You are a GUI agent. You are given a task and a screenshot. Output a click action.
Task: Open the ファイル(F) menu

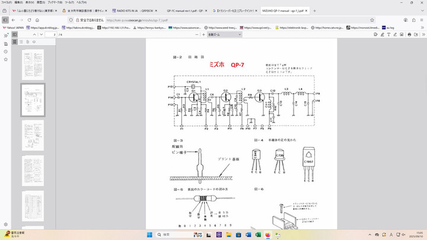[7, 2]
